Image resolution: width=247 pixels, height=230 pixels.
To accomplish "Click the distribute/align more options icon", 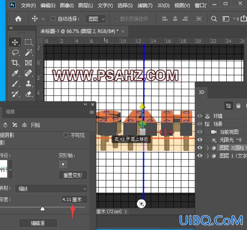I will (x=199, y=19).
